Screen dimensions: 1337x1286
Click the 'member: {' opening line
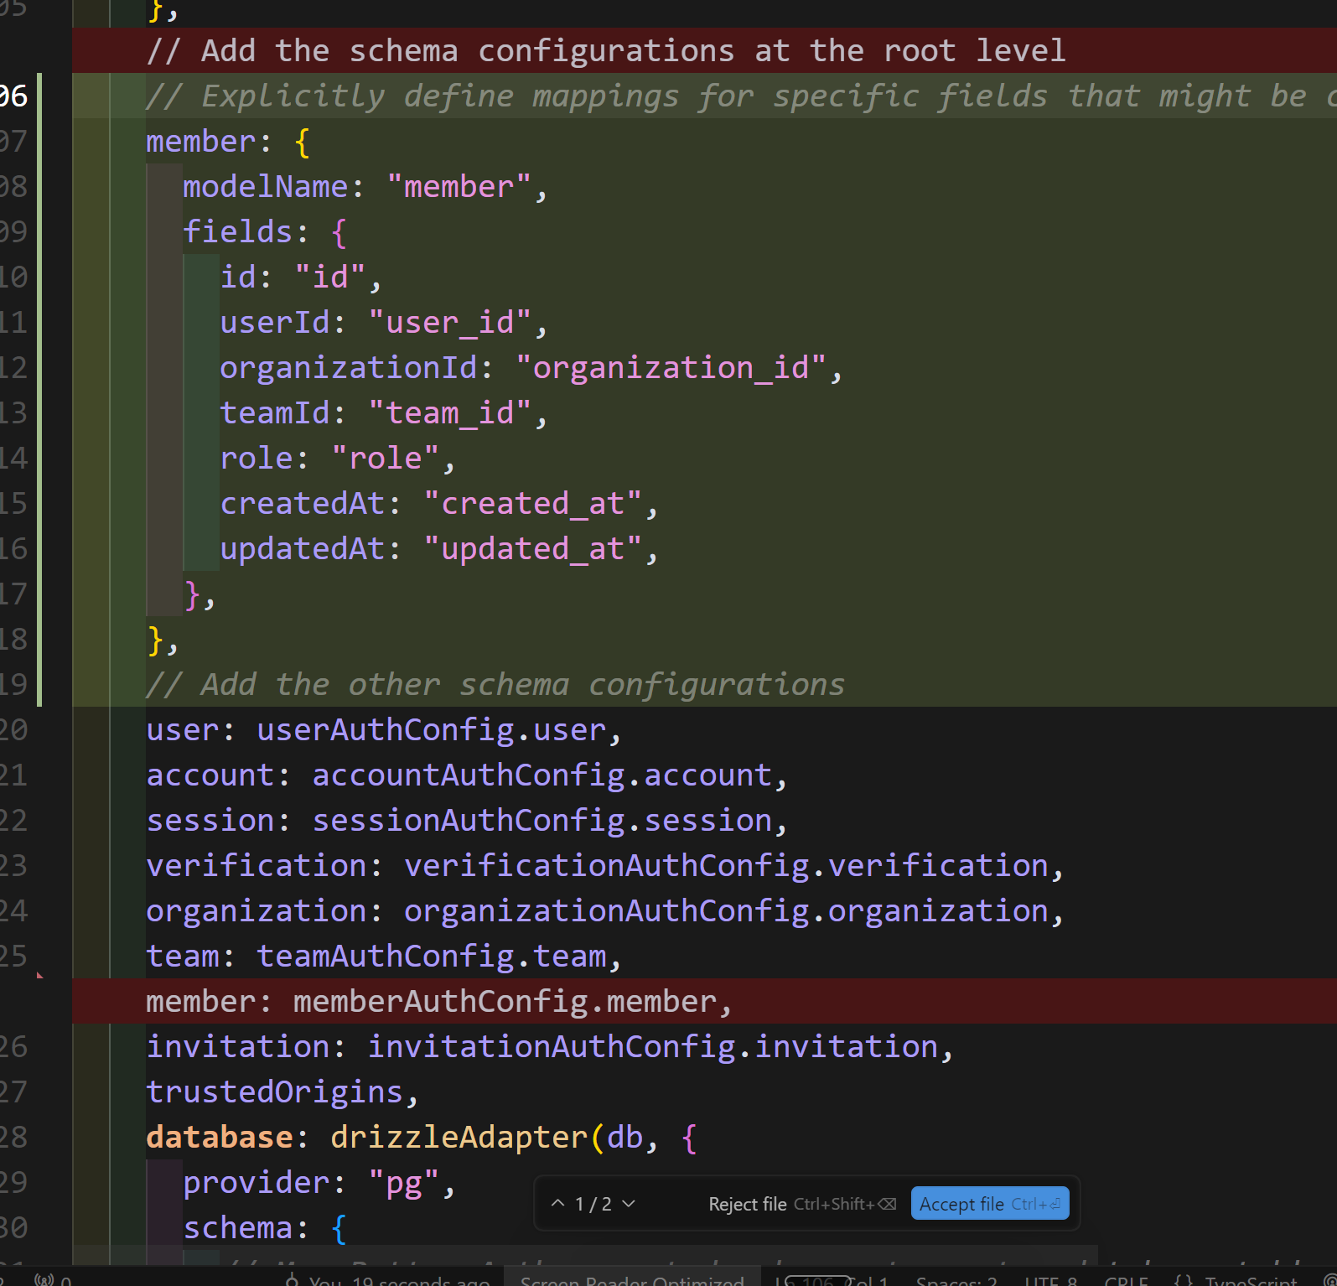click(x=228, y=142)
